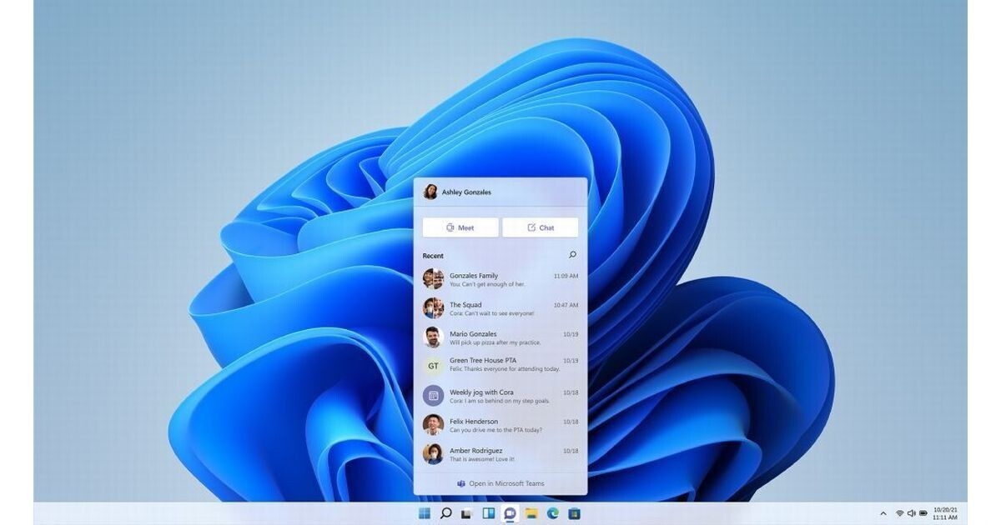This screenshot has height=525, width=1001.
Task: Click the Meet button
Action: point(460,227)
